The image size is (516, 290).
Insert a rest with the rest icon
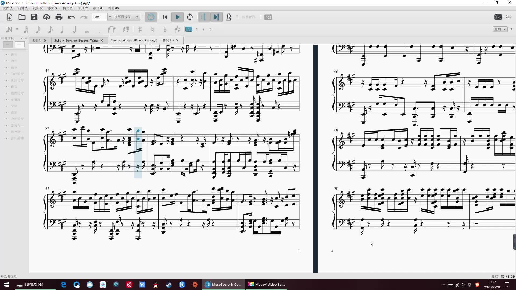[126, 29]
